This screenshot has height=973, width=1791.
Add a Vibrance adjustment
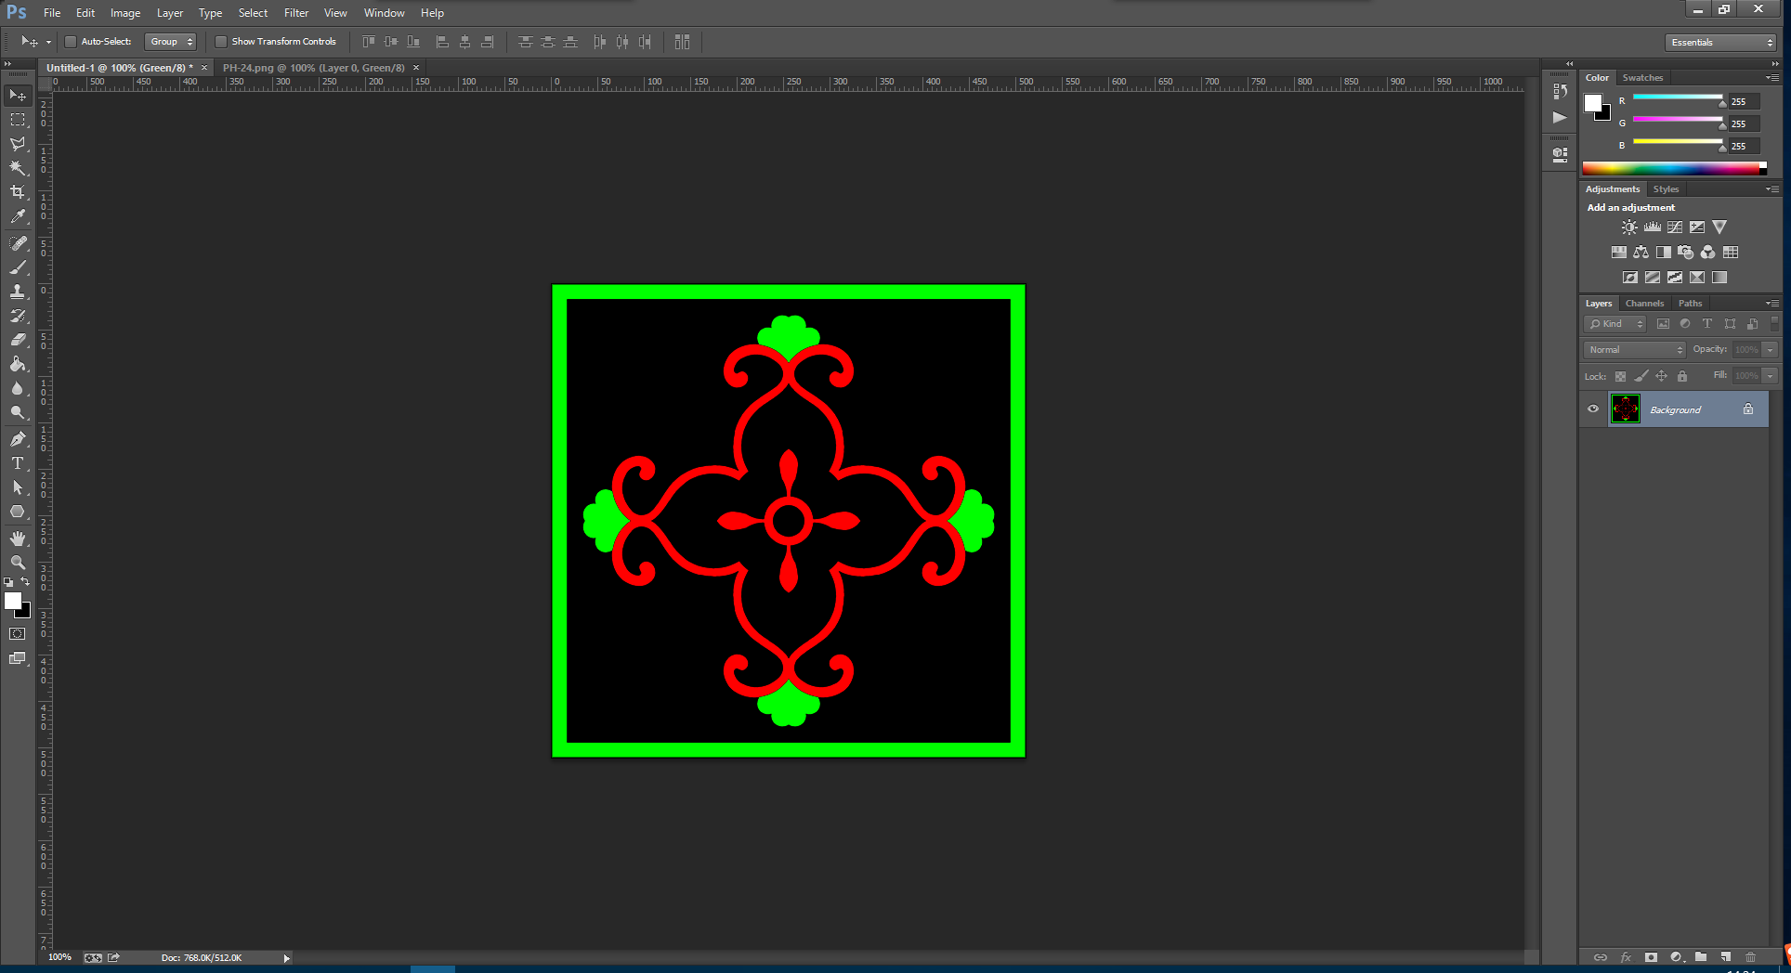pos(1719,227)
